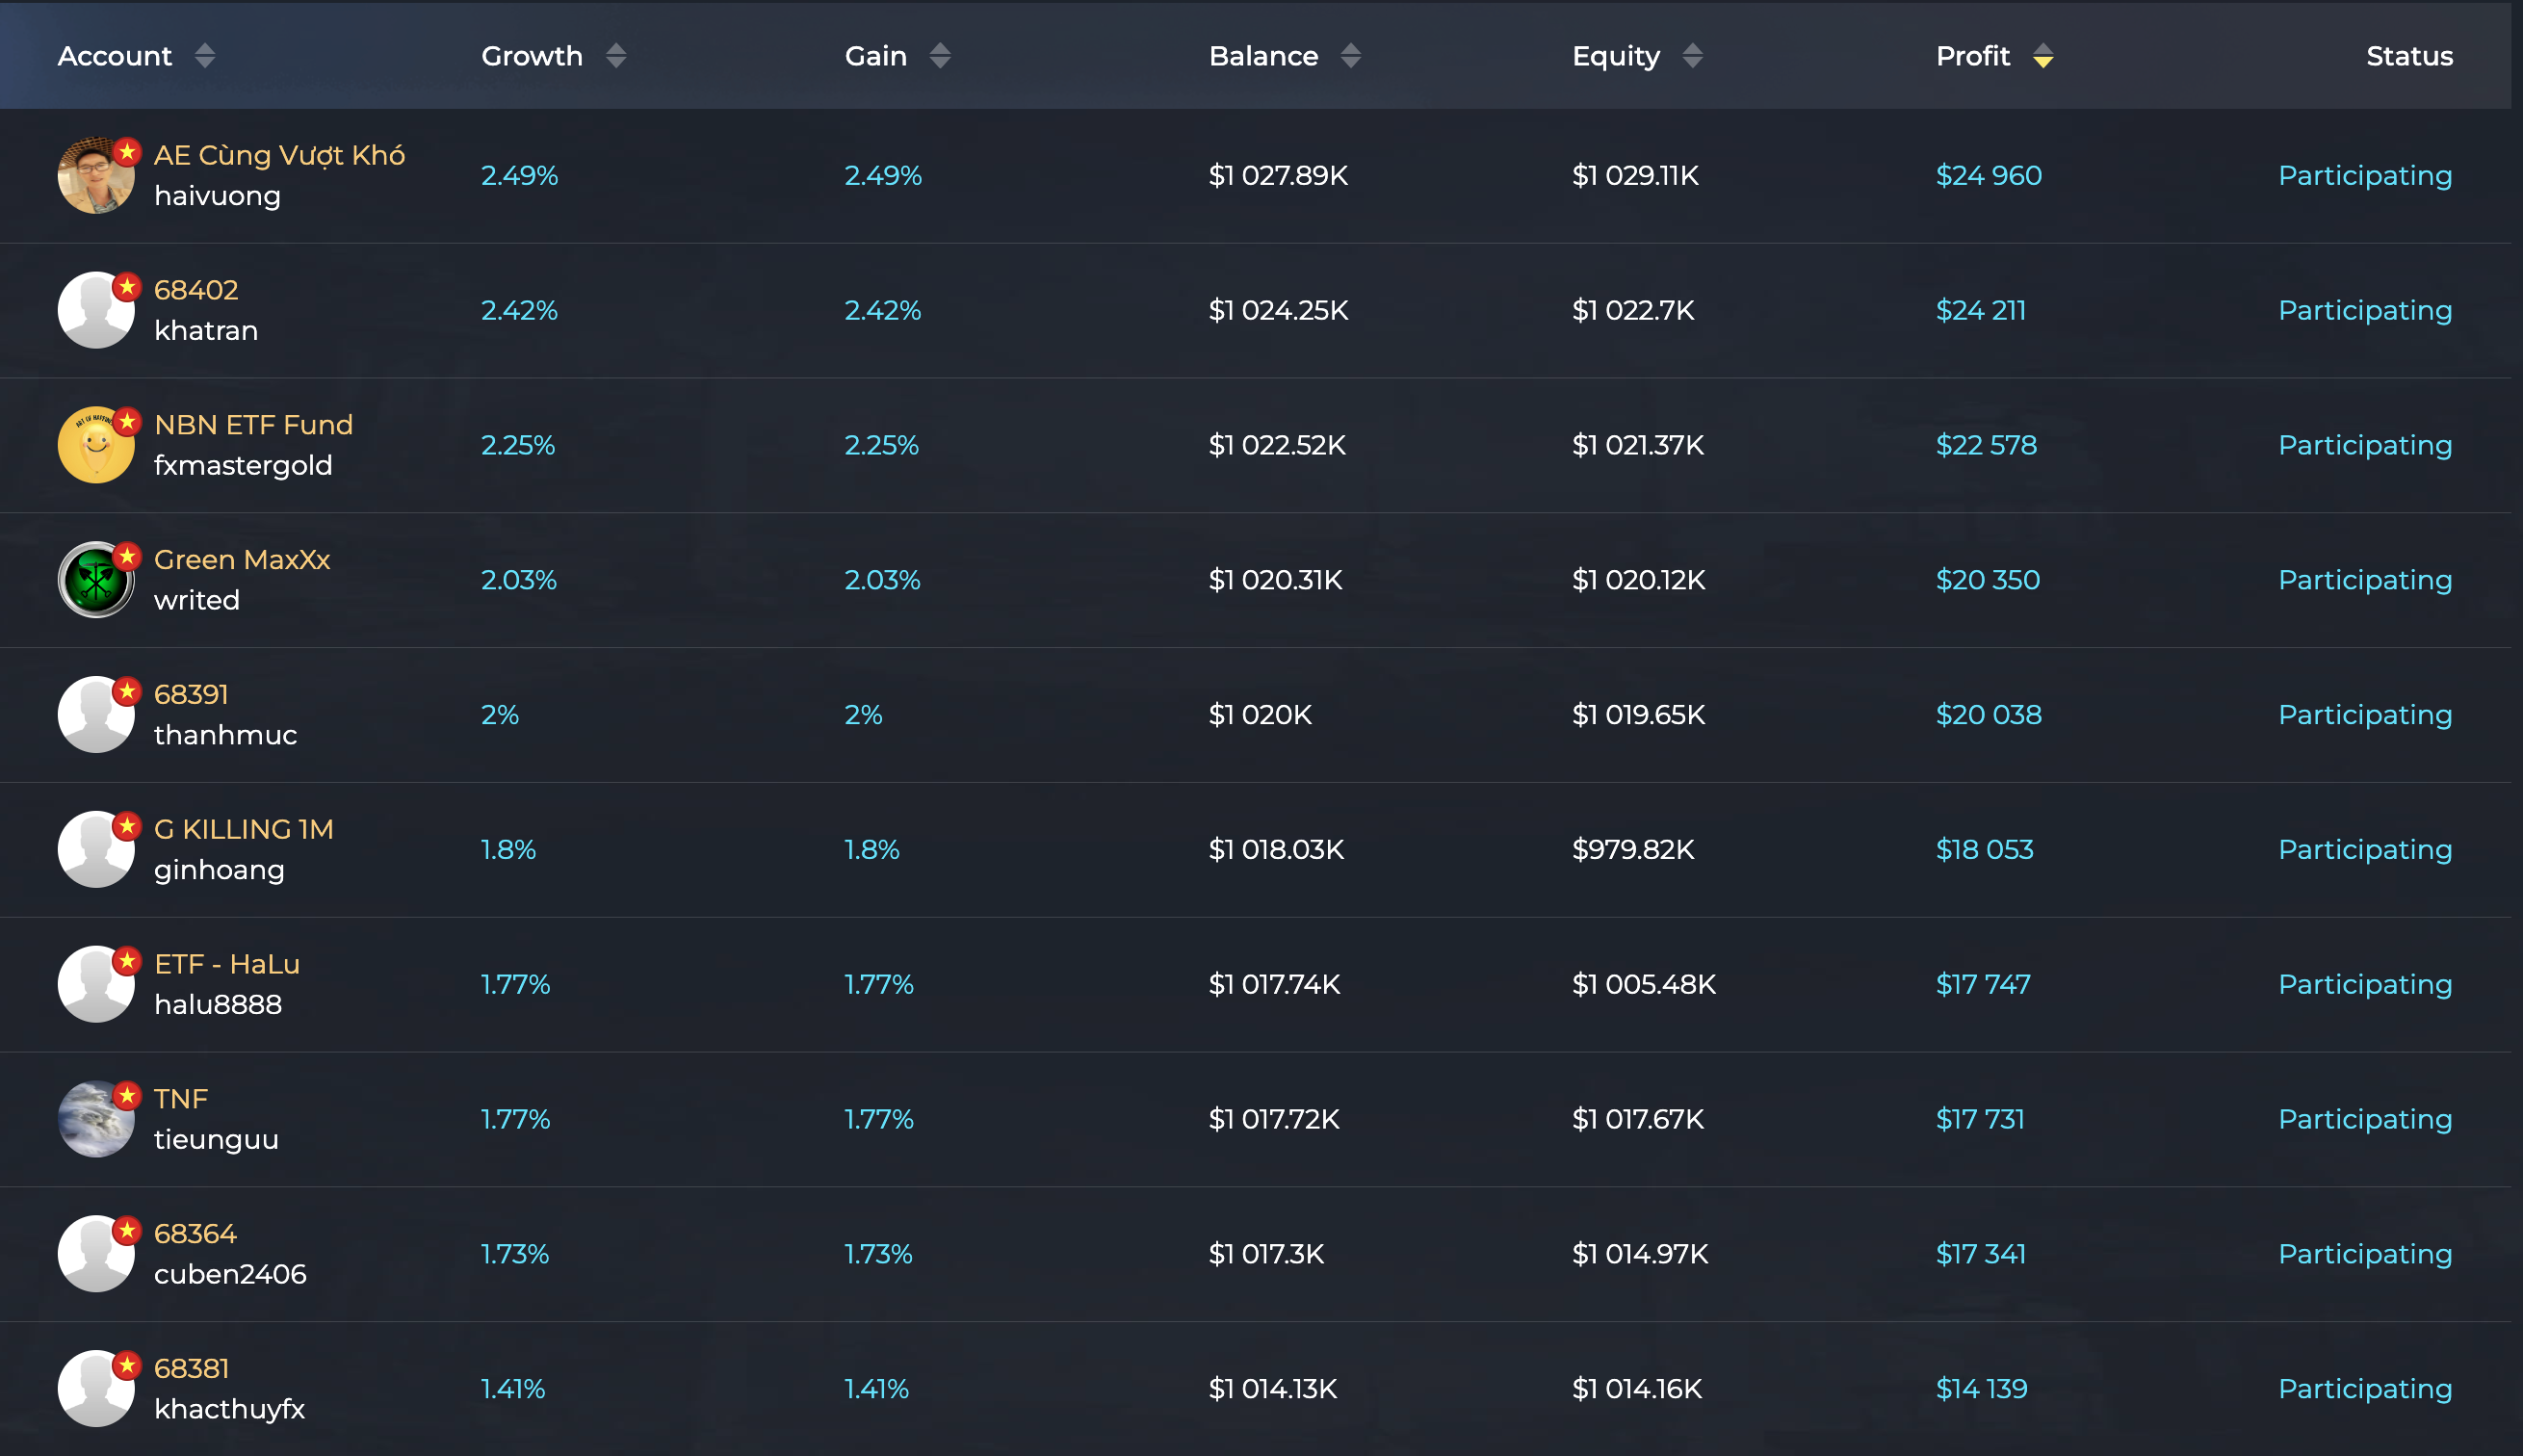
Task: Sort by Balance column arrows
Action: click(1351, 56)
